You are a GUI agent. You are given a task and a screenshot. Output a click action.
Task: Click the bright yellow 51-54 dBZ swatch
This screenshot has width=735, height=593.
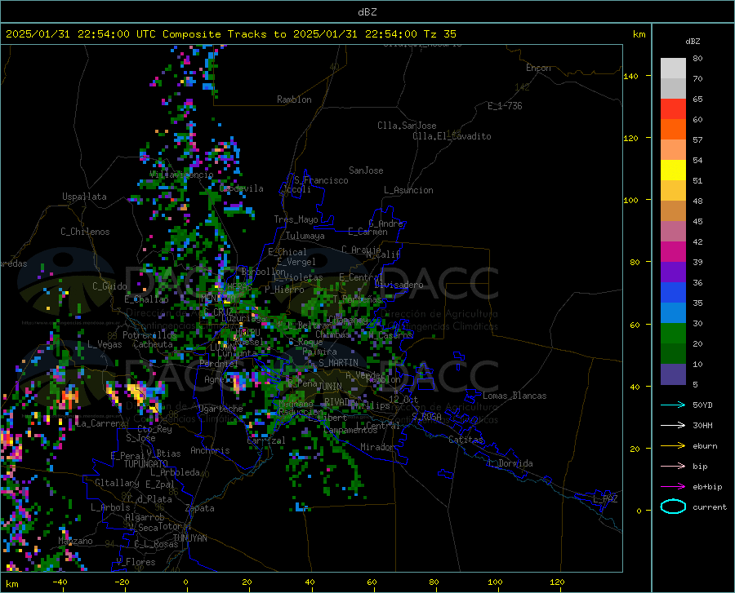click(673, 170)
